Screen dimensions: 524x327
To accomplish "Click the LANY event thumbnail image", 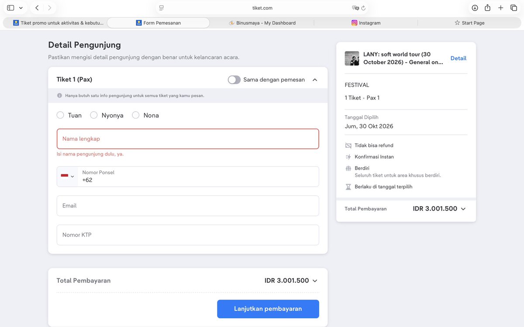I will (x=352, y=58).
